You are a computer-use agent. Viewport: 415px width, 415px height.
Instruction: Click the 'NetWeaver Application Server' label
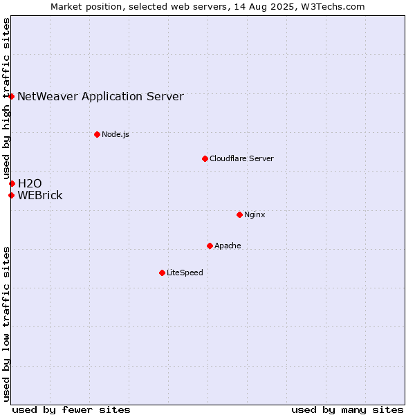coord(100,97)
